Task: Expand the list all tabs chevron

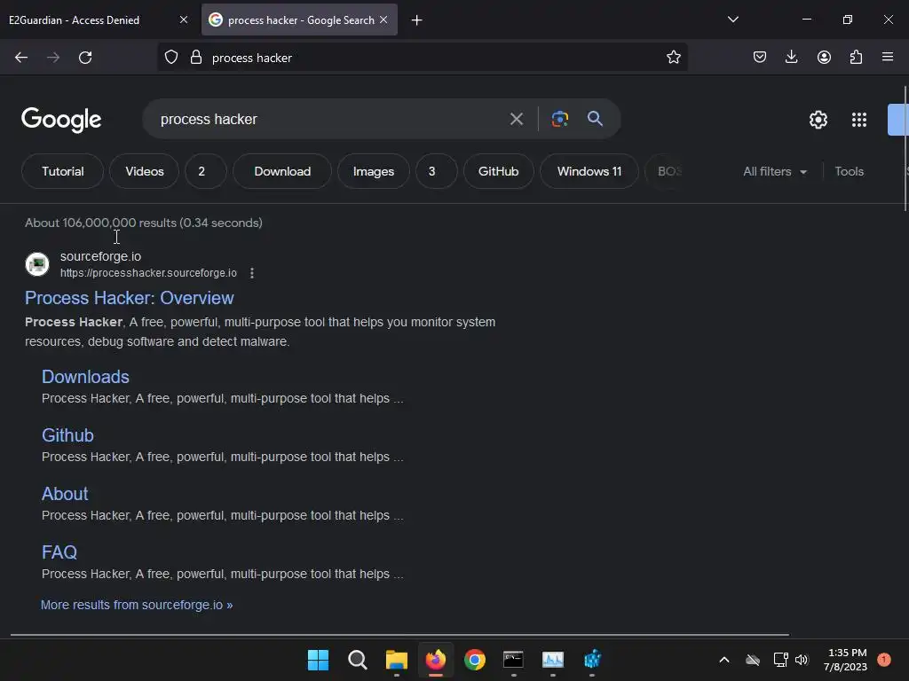Action: 732,20
